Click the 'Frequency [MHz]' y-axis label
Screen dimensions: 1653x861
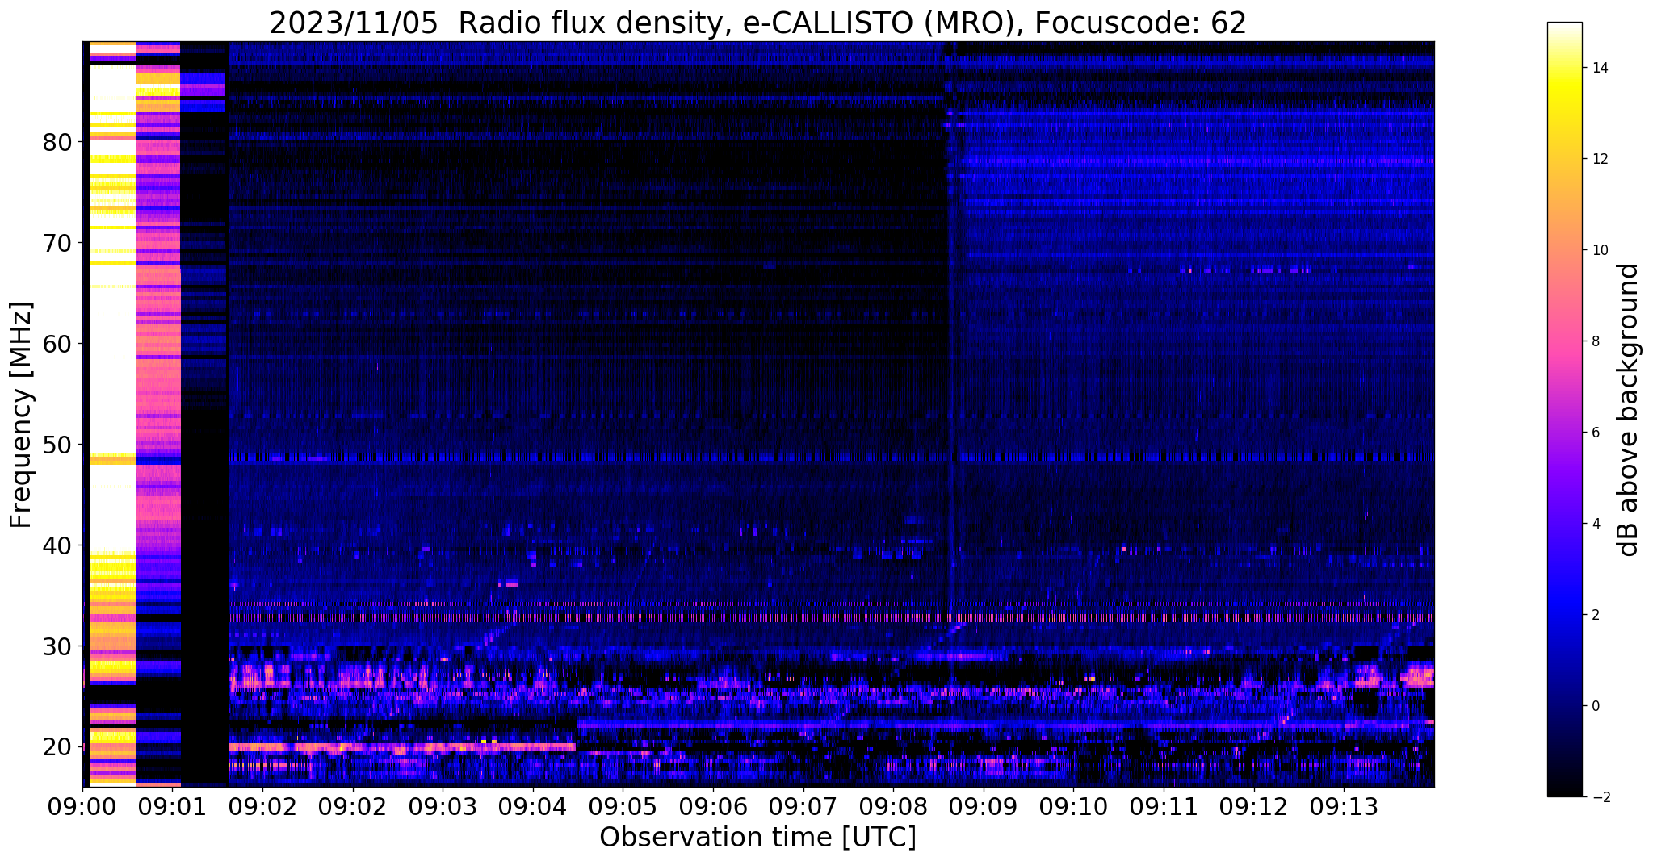(21, 415)
